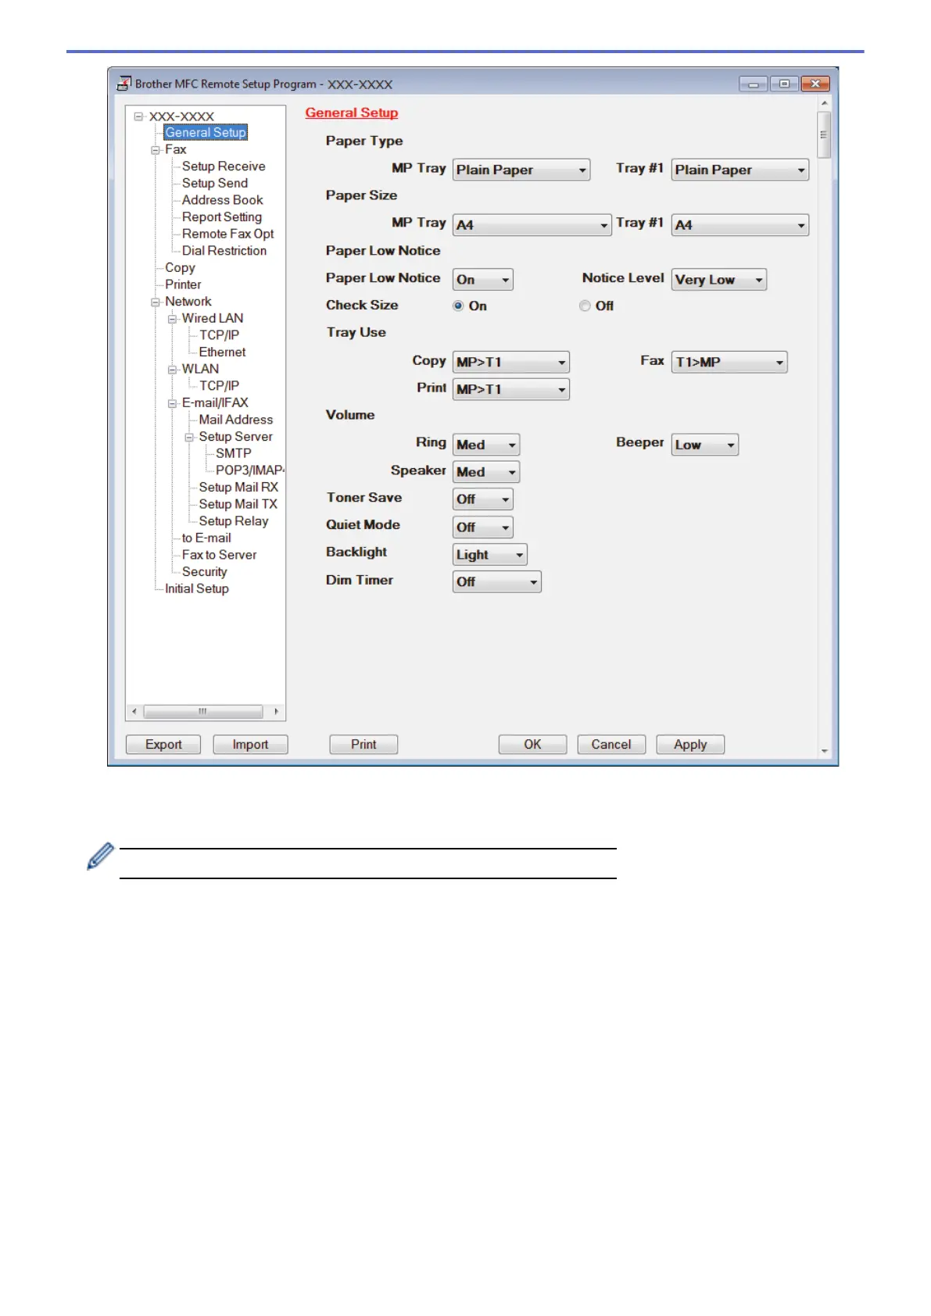The width and height of the screenshot is (931, 1316).
Task: Select General Setup in the tree
Action: [x=206, y=133]
